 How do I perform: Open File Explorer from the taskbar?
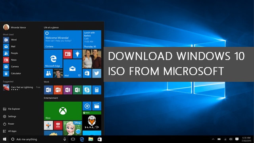[91, 139]
